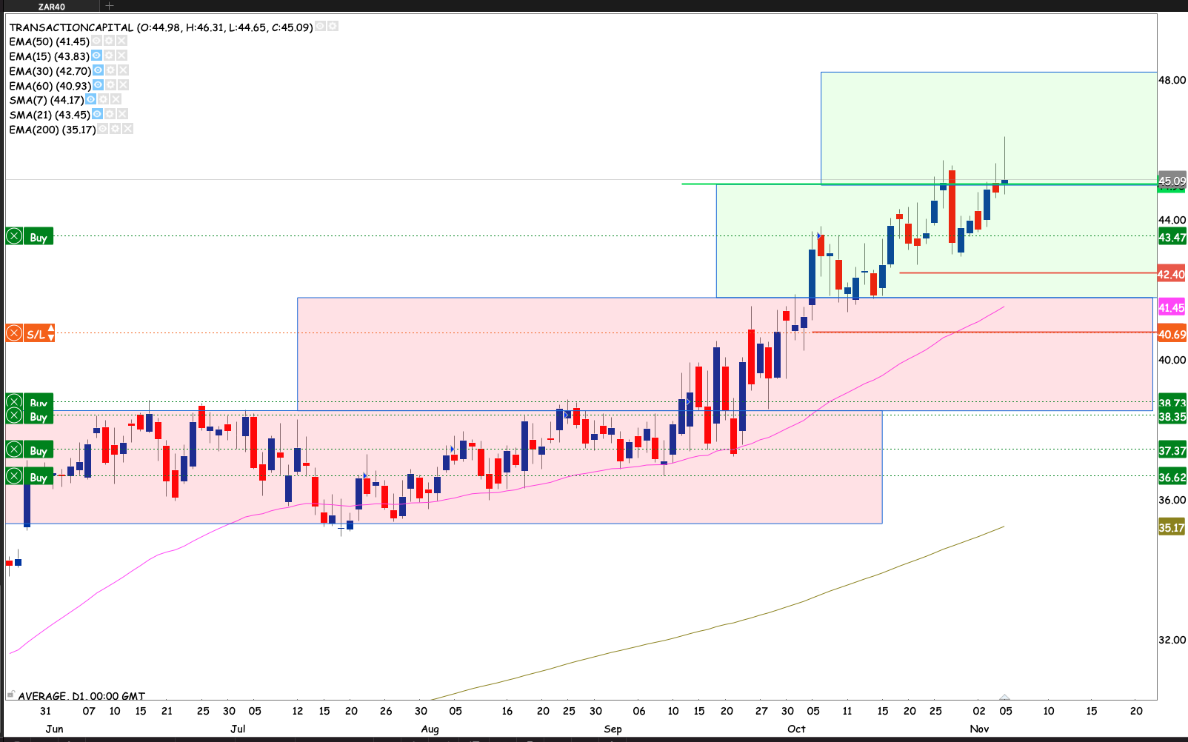The image size is (1188, 742).
Task: Show the EMA(200) line via eye icon
Action: point(103,129)
